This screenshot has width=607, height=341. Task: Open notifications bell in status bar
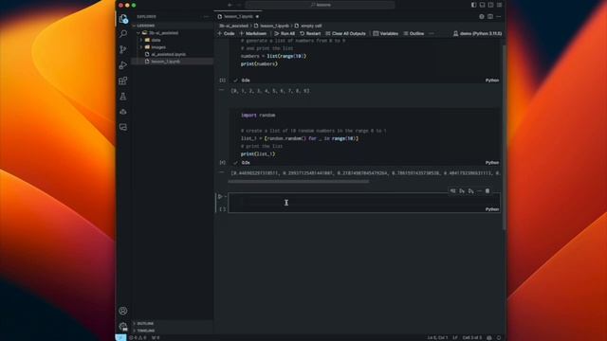499,338
